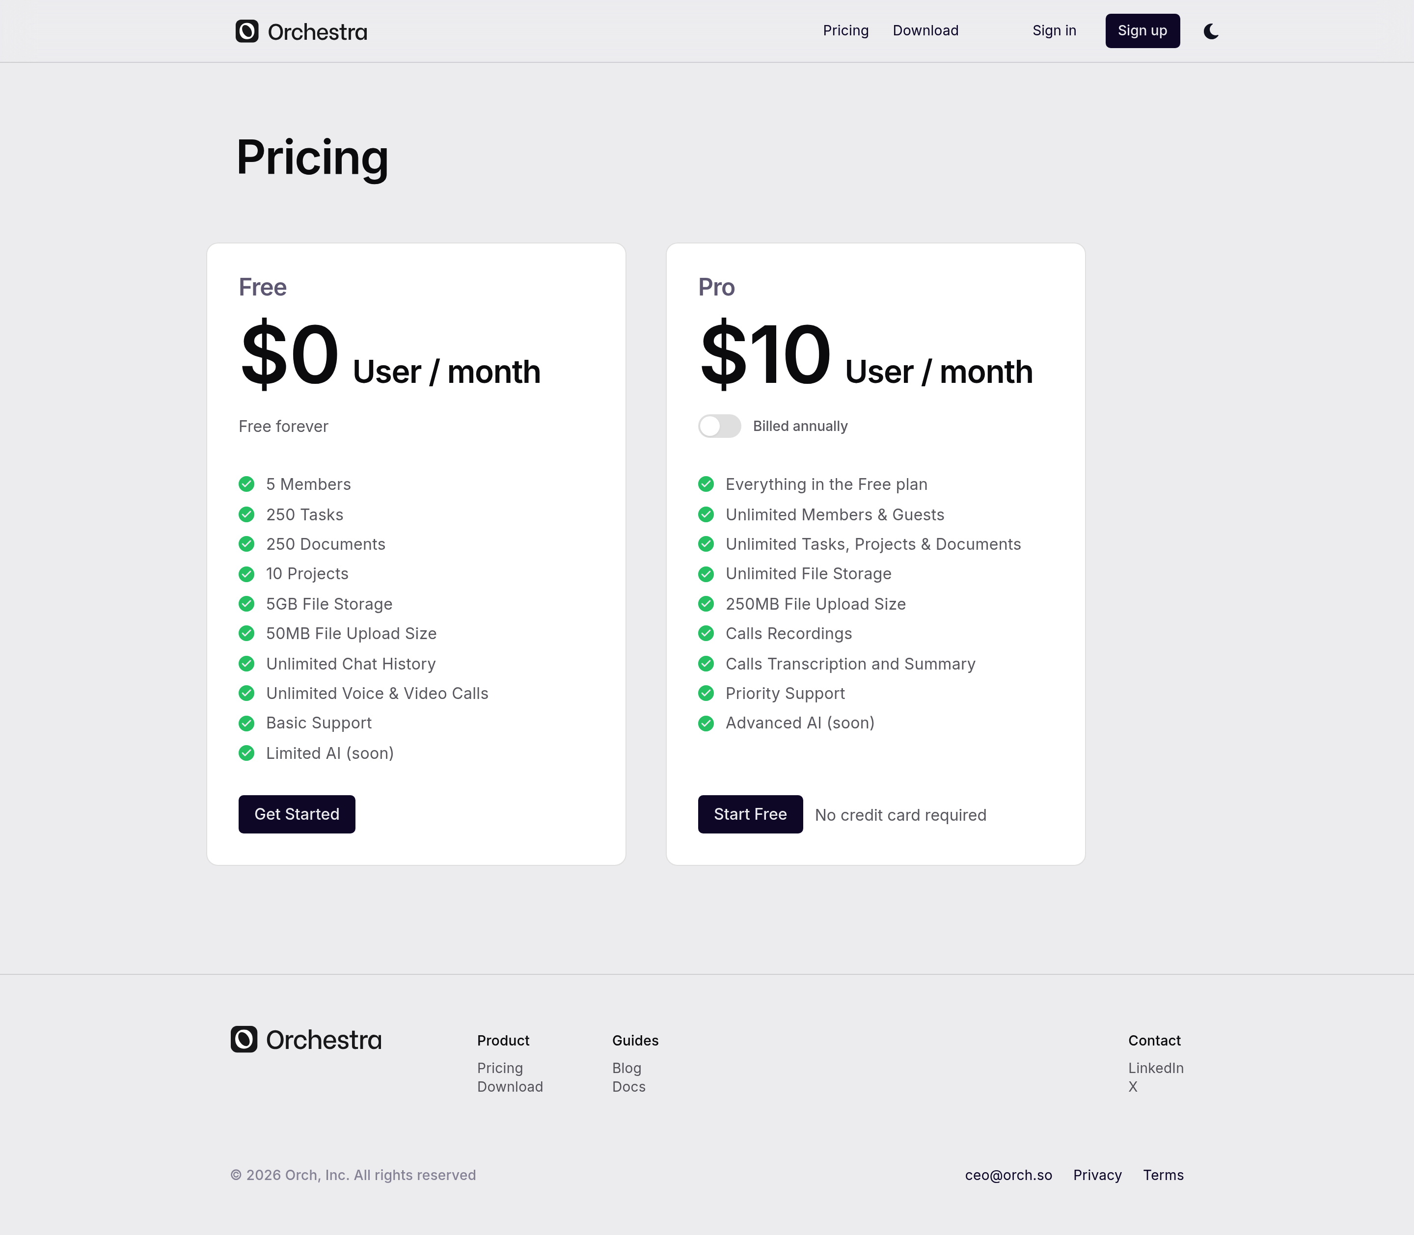Image resolution: width=1414 pixels, height=1235 pixels.
Task: Click the Sign in link
Action: (x=1054, y=31)
